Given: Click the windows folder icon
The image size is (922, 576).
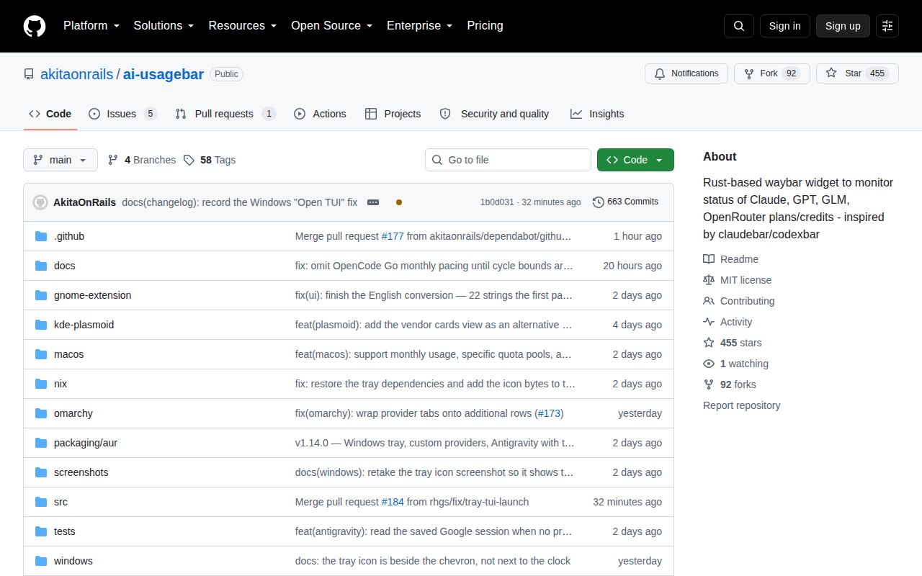Looking at the screenshot, I should click(x=41, y=561).
